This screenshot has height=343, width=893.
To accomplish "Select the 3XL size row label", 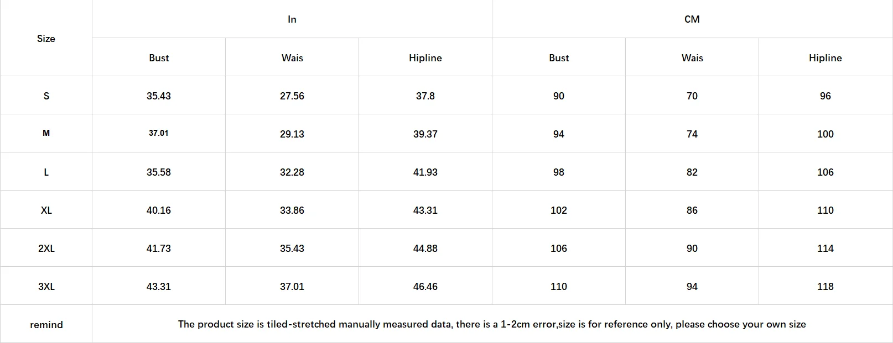I will 46,286.
